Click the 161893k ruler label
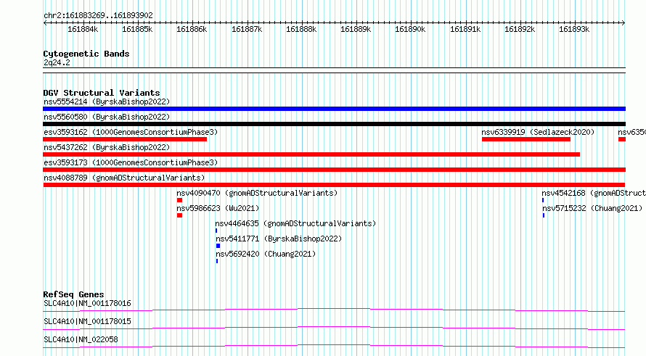The width and height of the screenshot is (646, 356). [x=574, y=29]
